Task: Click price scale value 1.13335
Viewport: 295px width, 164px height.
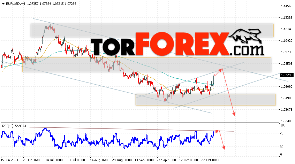Action: [287, 18]
